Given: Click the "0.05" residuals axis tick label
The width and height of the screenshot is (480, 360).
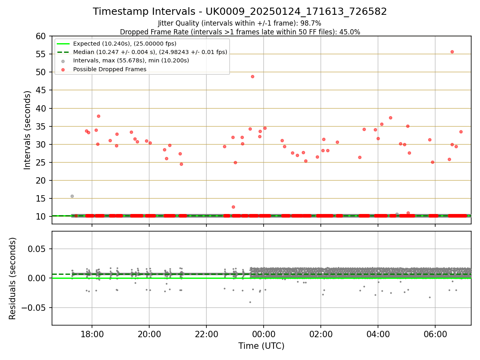Looking at the screenshot, I should click(x=38, y=249).
